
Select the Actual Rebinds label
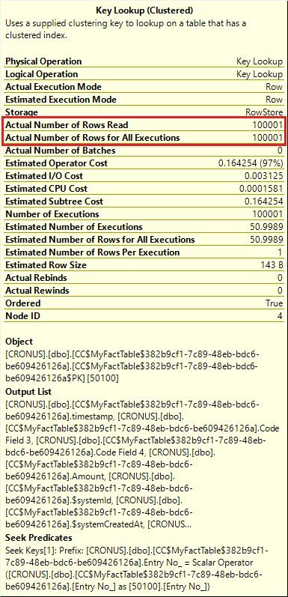point(36,278)
